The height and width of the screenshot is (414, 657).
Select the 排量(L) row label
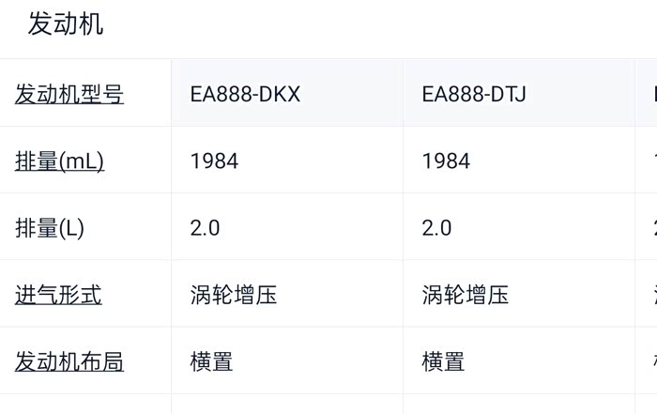(50, 228)
